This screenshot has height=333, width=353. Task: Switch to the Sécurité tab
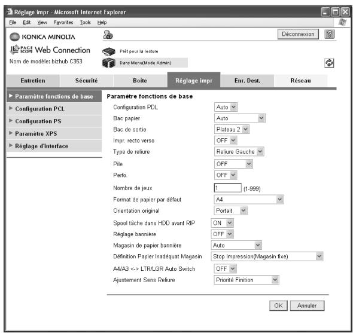point(86,81)
